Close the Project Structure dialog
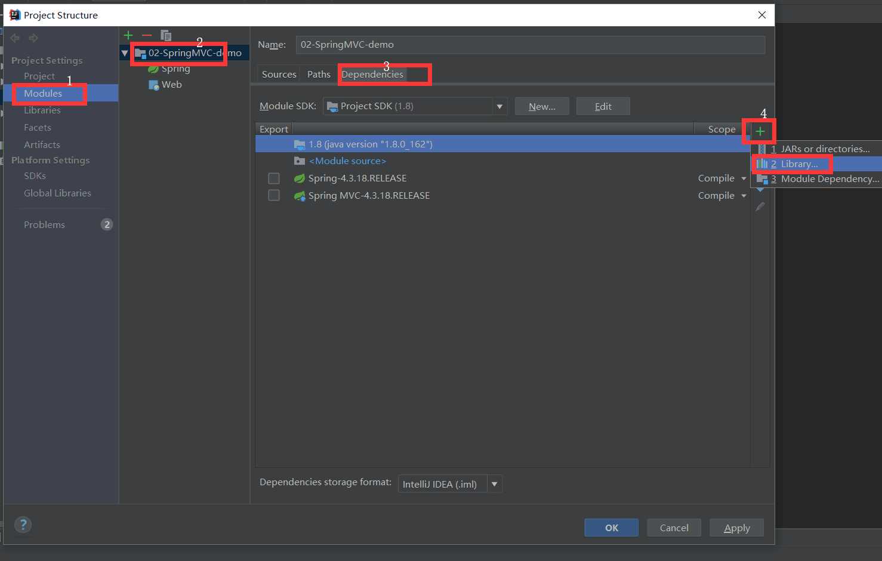This screenshot has height=561, width=882. (762, 15)
